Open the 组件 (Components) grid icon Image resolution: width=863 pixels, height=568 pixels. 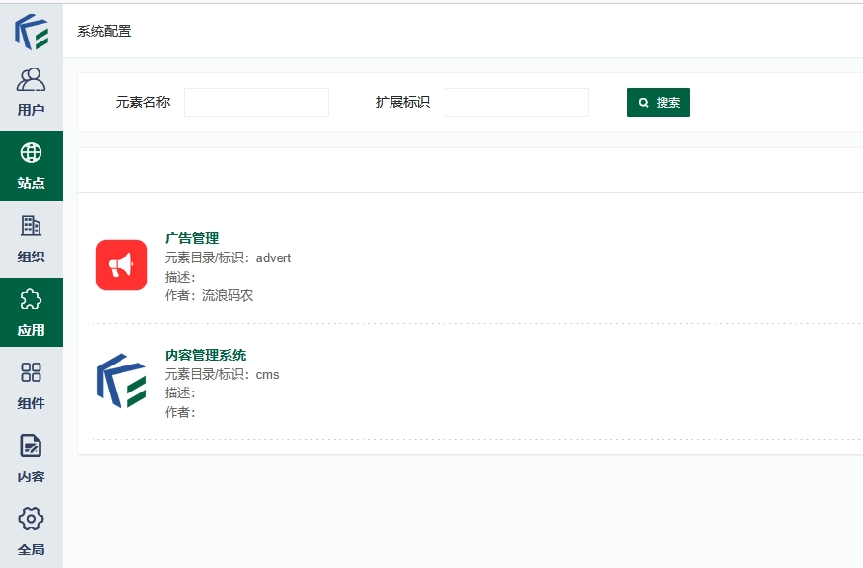pyautogui.click(x=31, y=372)
